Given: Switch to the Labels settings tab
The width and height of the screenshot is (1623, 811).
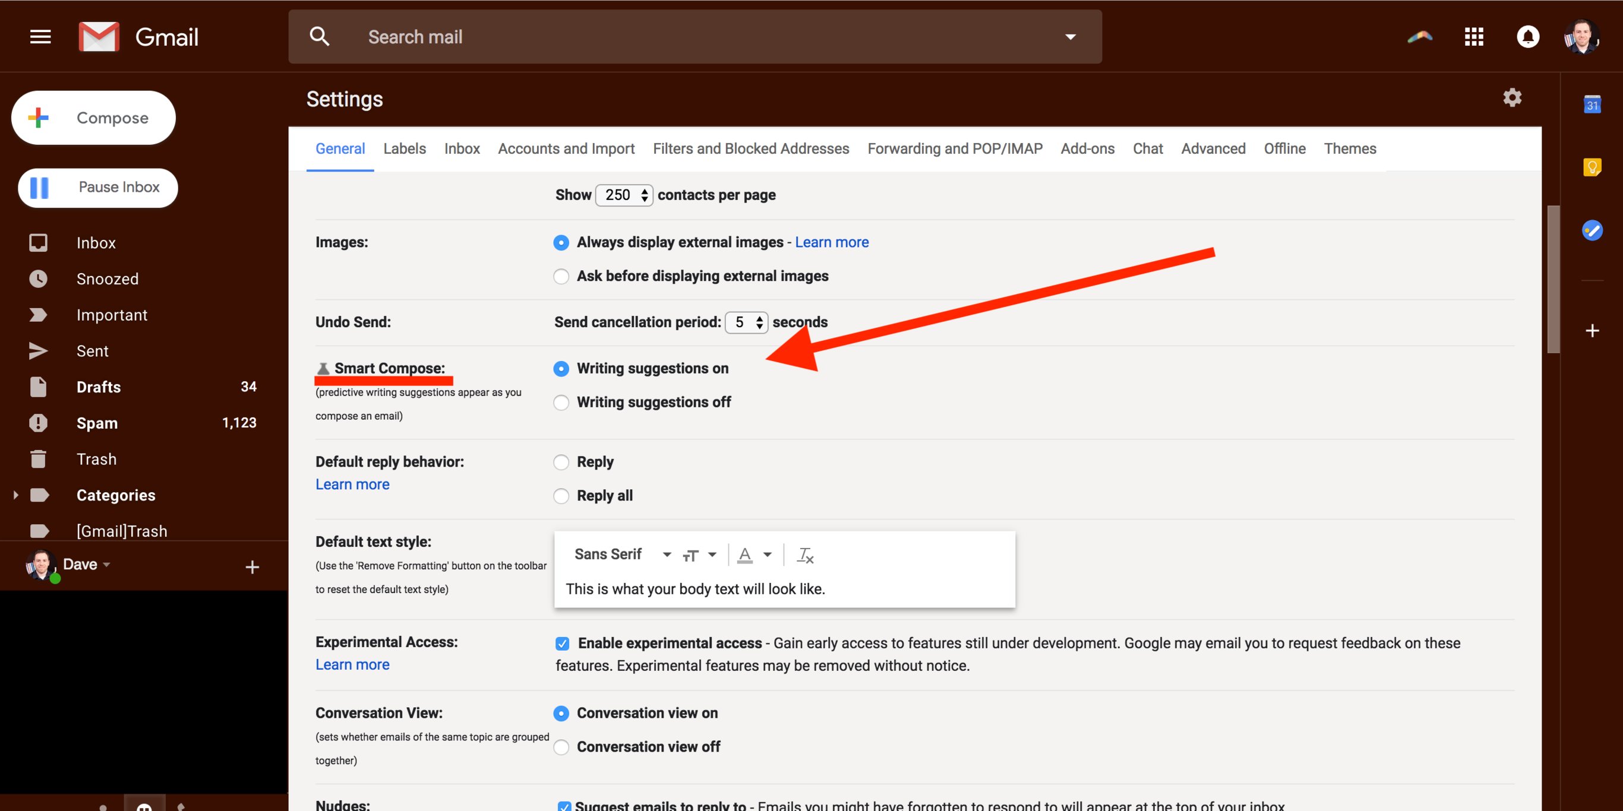Looking at the screenshot, I should coord(405,148).
